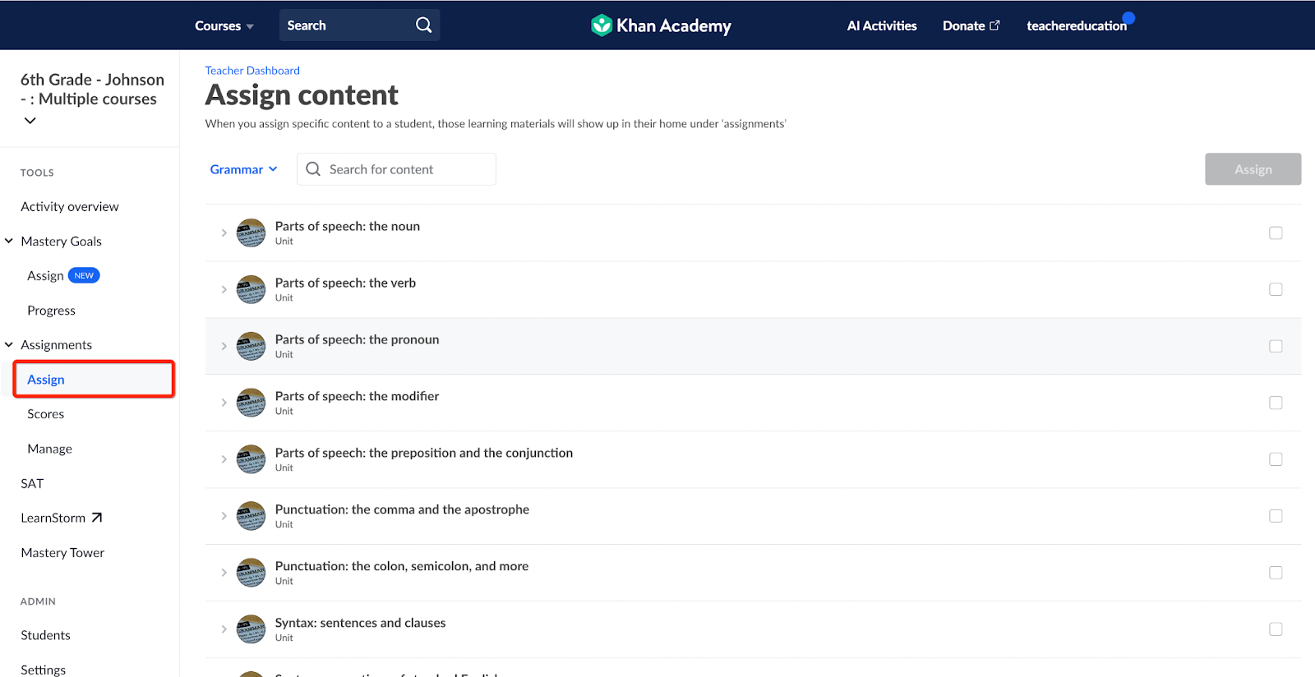Select checkbox for comma and apostrophe unit

pyautogui.click(x=1276, y=516)
